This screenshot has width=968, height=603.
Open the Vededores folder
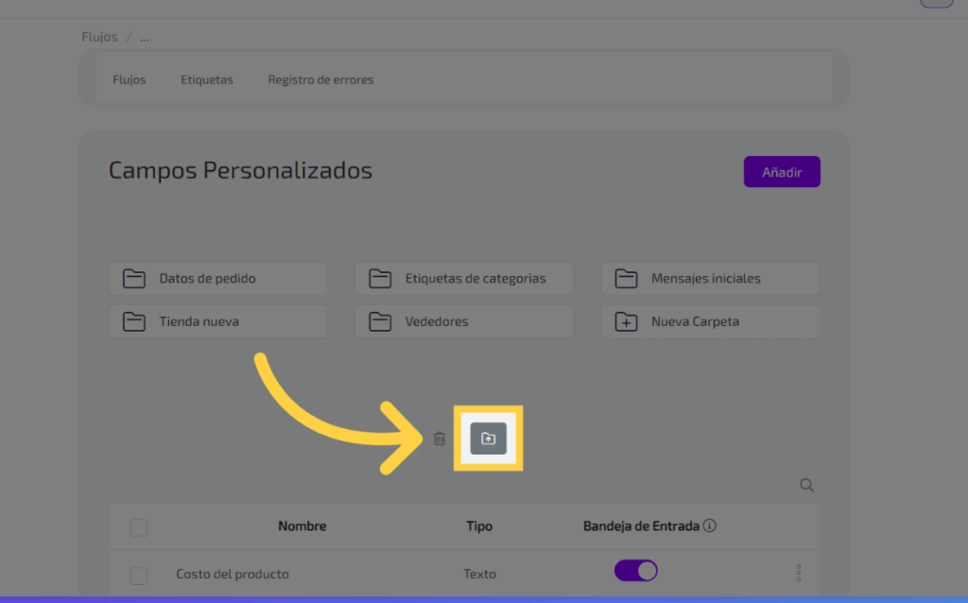pos(464,322)
